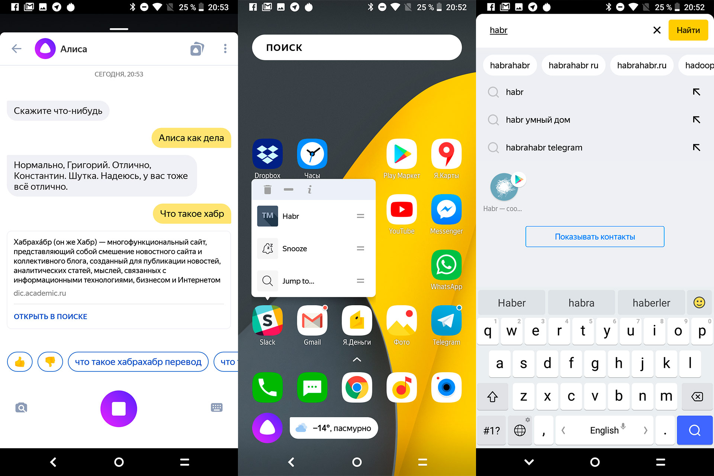Expand app dock upward arrow
714x476 pixels.
pyautogui.click(x=357, y=357)
